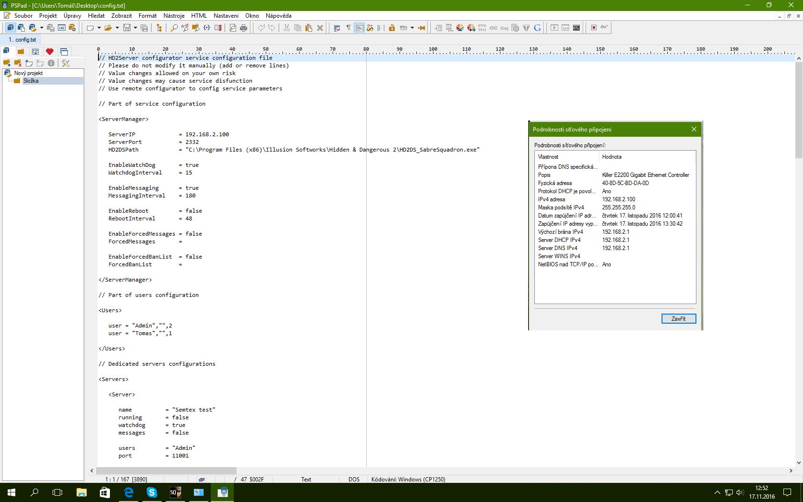Click the command prompt console icon
The width and height of the screenshot is (803, 502).
pyautogui.click(x=576, y=28)
